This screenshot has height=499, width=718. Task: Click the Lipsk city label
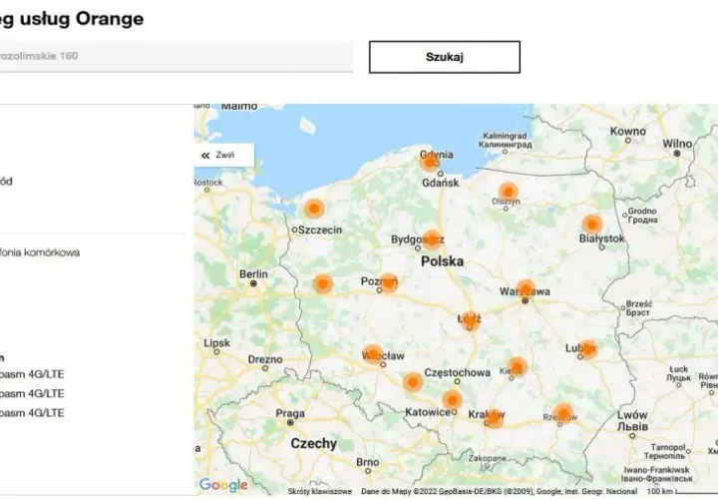click(x=216, y=342)
